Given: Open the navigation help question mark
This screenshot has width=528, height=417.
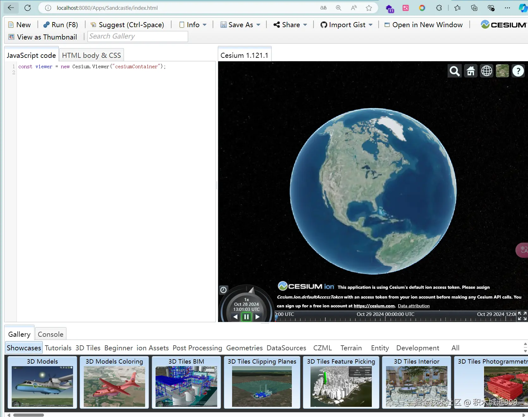Looking at the screenshot, I should [518, 71].
